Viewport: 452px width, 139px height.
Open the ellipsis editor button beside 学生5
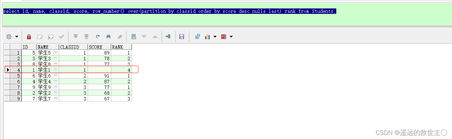tap(56, 53)
